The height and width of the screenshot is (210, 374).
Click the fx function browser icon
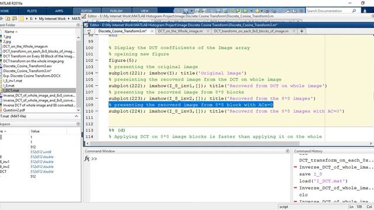click(x=87, y=159)
